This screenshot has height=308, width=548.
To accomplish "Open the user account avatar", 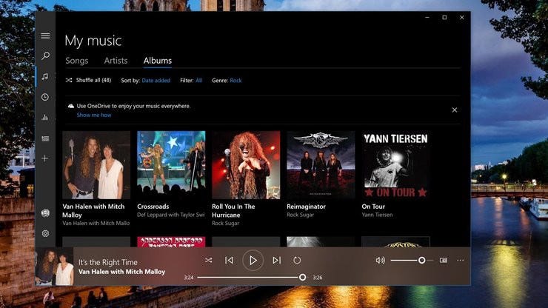I will tap(45, 213).
